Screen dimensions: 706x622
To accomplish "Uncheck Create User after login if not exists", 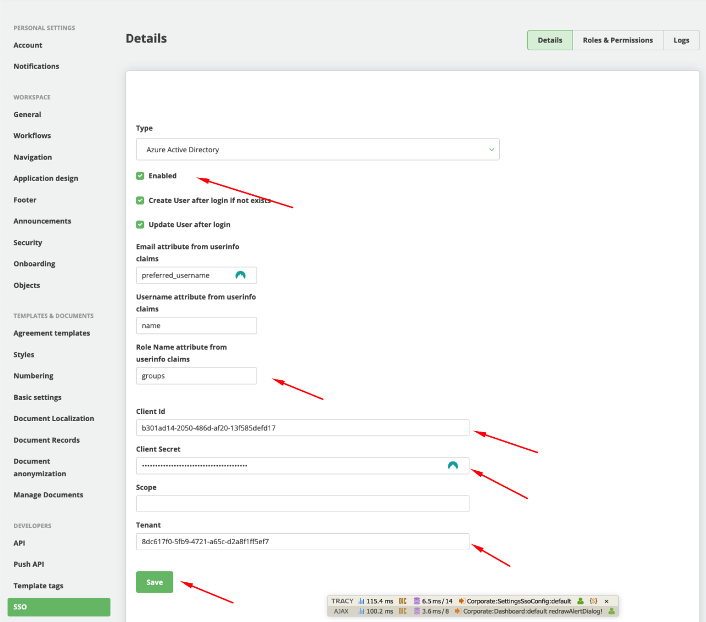I will coord(140,200).
